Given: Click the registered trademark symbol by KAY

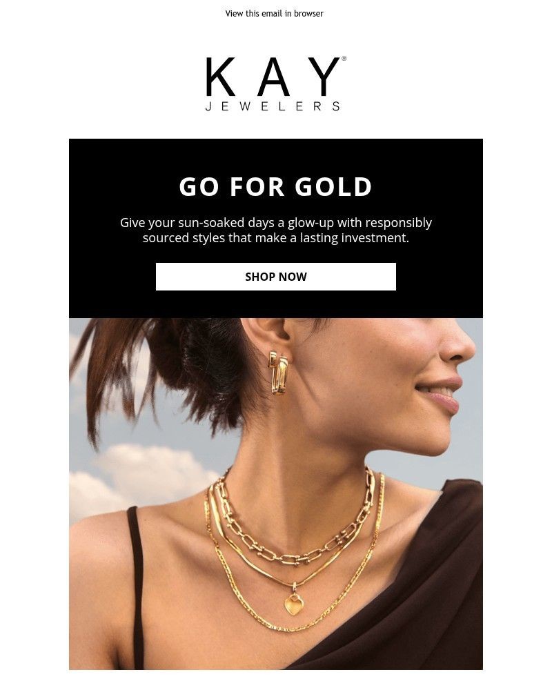Looking at the screenshot, I should tap(344, 59).
